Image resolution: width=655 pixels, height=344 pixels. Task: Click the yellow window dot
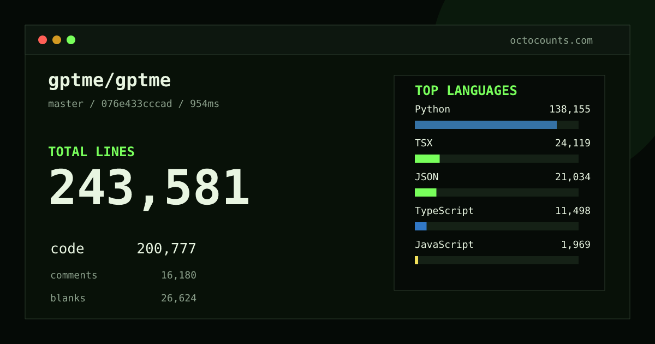pos(57,40)
